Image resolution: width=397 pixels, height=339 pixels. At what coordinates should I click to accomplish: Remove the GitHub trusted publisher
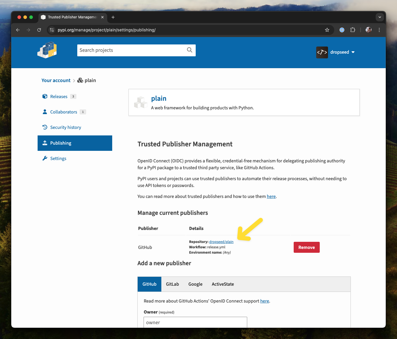(306, 247)
